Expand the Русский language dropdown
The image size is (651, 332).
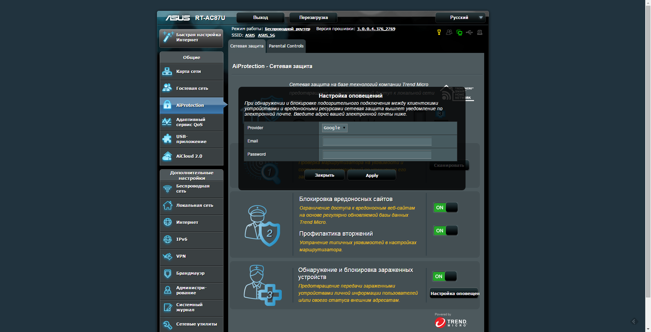(x=460, y=18)
